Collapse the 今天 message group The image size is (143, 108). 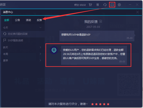40,28
